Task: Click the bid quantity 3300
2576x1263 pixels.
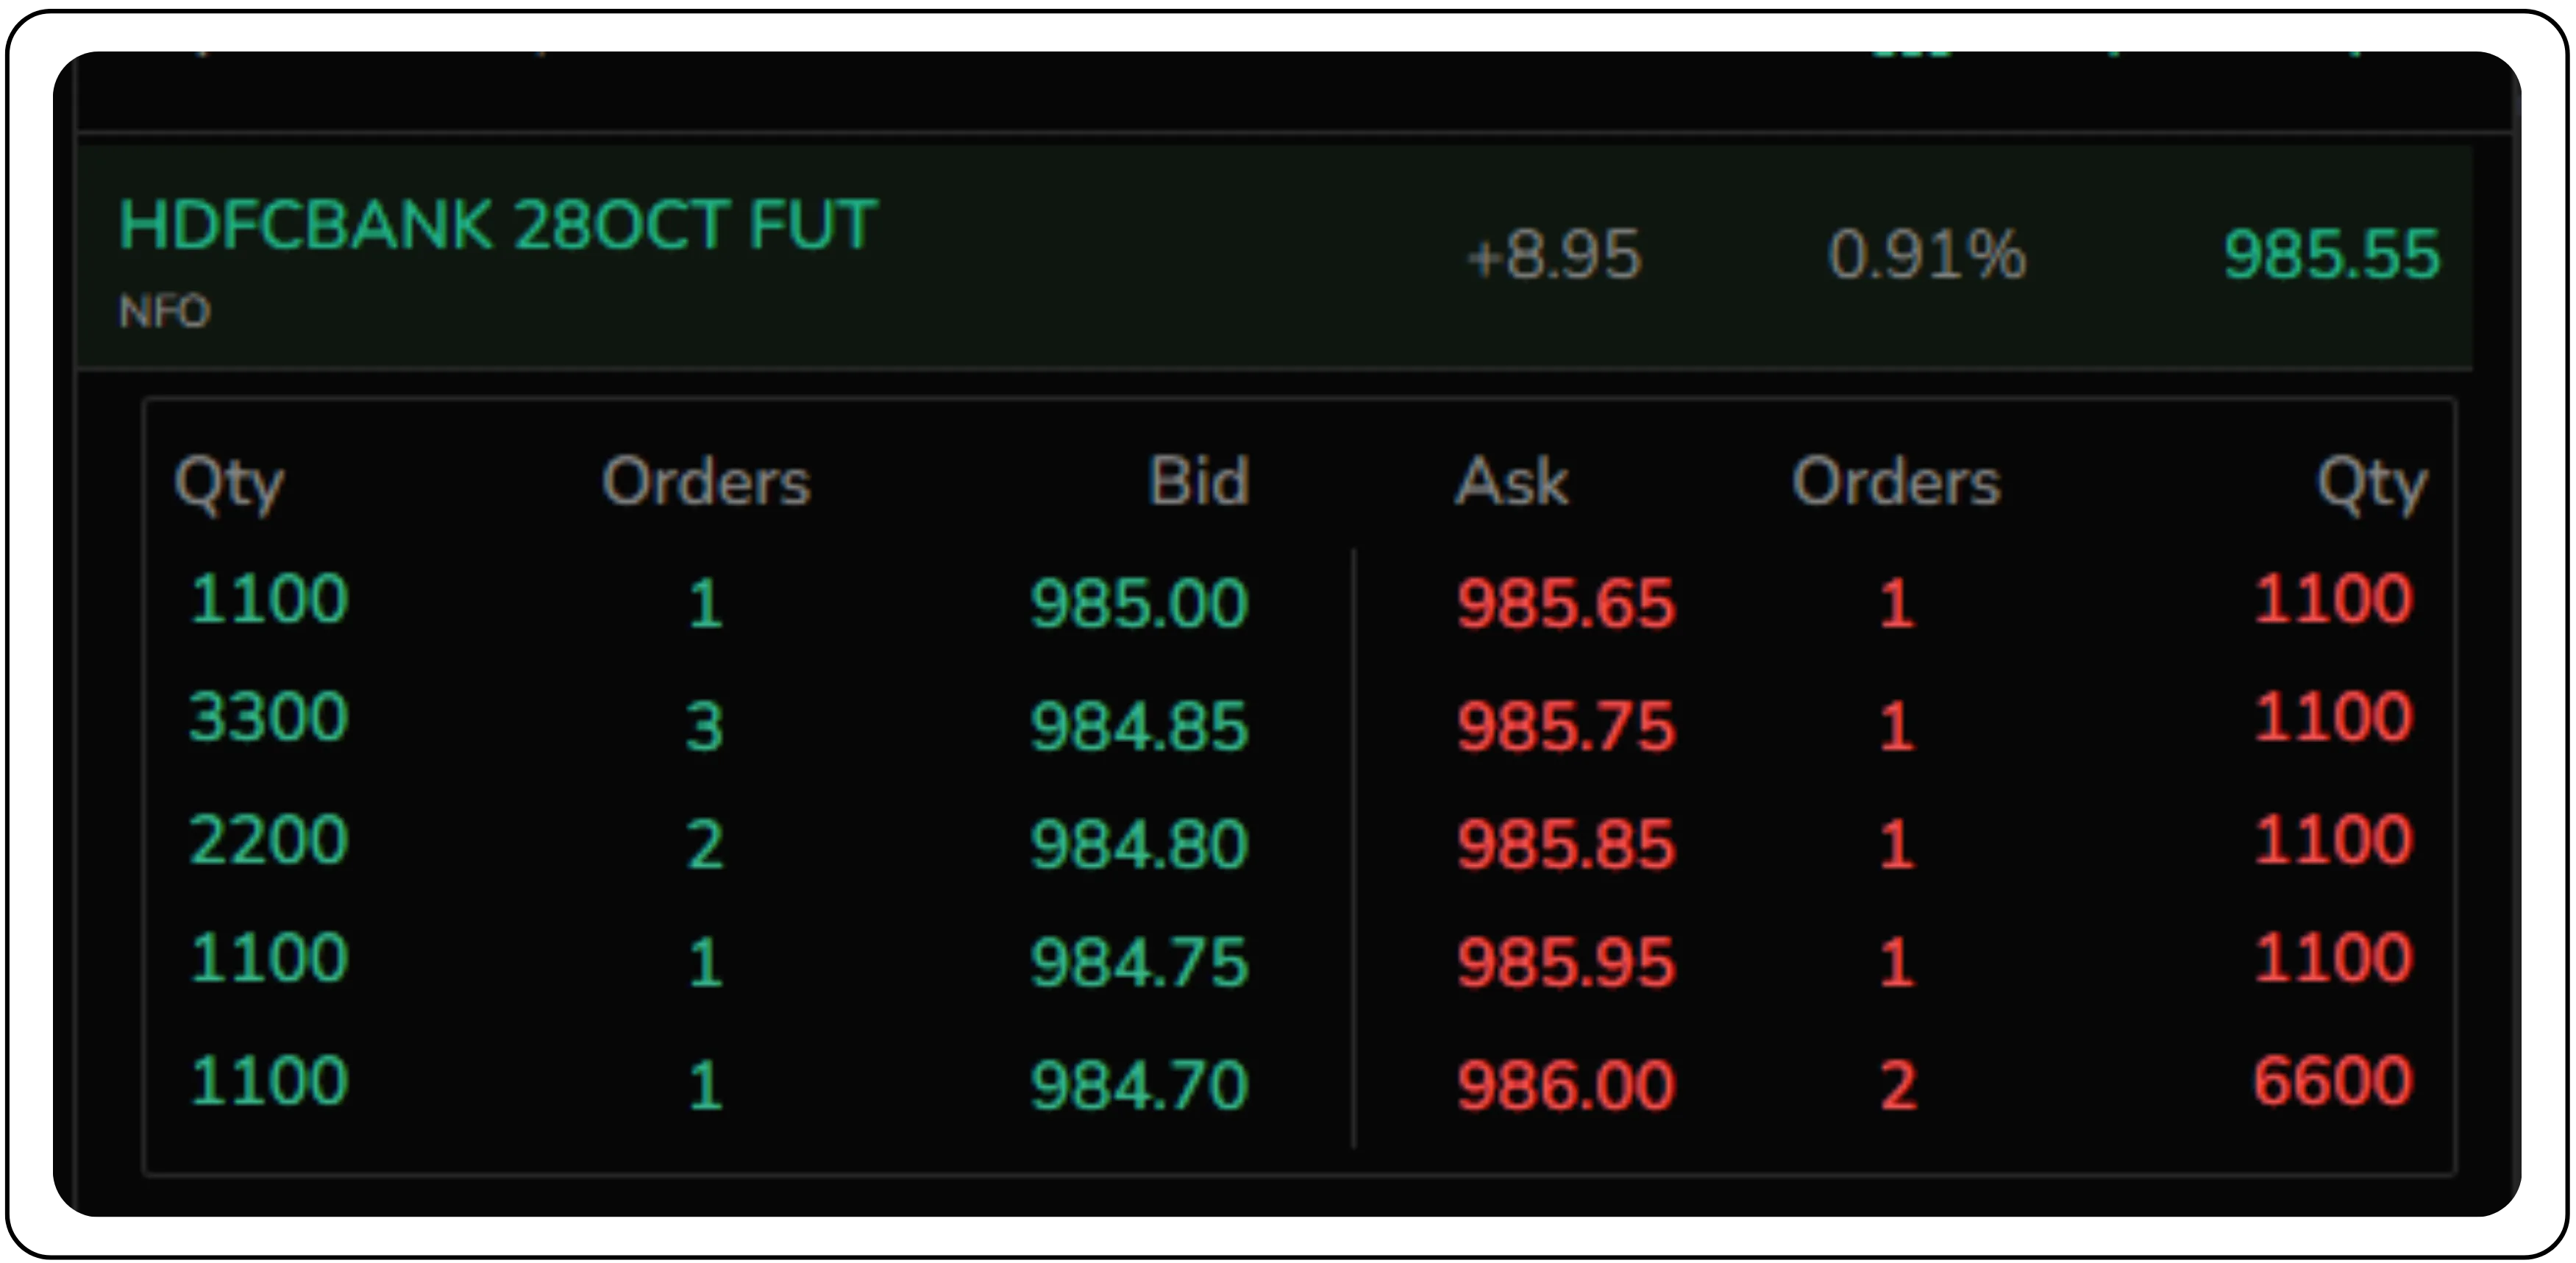Action: (268, 717)
